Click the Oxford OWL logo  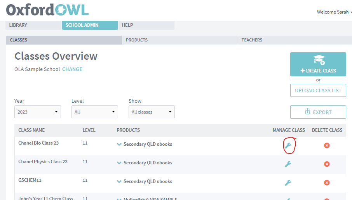47,10
